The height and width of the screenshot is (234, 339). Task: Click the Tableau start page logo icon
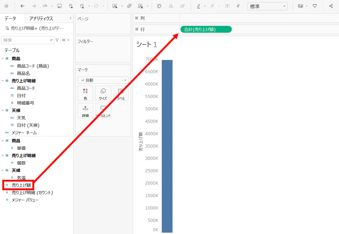click(x=6, y=6)
